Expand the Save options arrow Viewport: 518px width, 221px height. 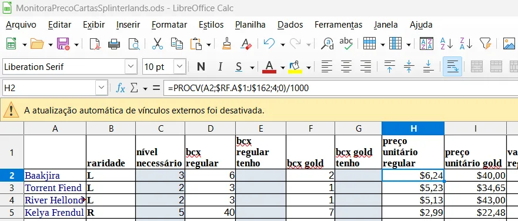pyautogui.click(x=76, y=44)
